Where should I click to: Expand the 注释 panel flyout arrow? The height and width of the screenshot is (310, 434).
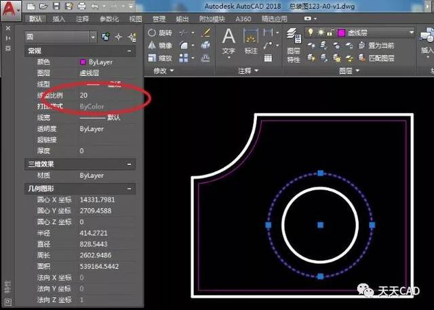pyautogui.click(x=256, y=70)
